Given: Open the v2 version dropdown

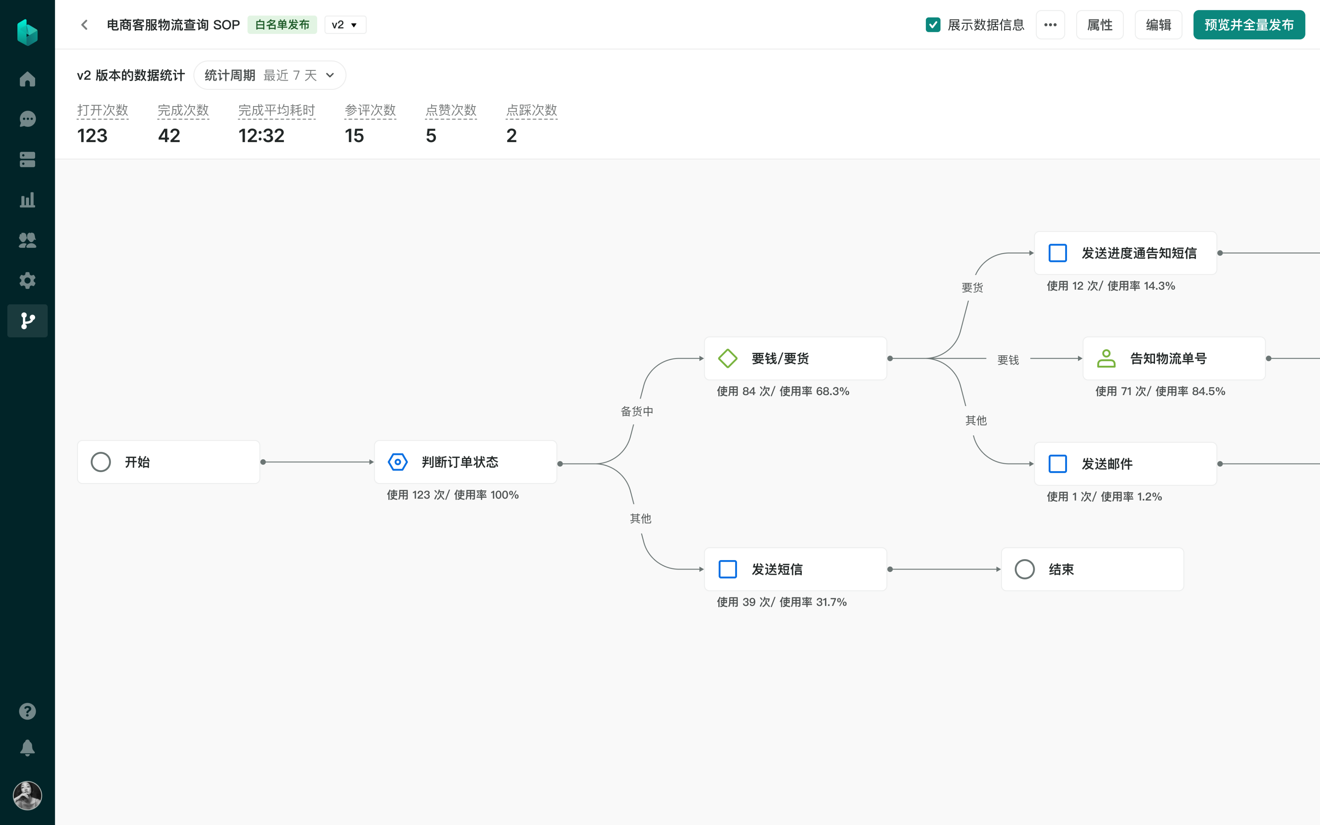Looking at the screenshot, I should click(x=345, y=25).
